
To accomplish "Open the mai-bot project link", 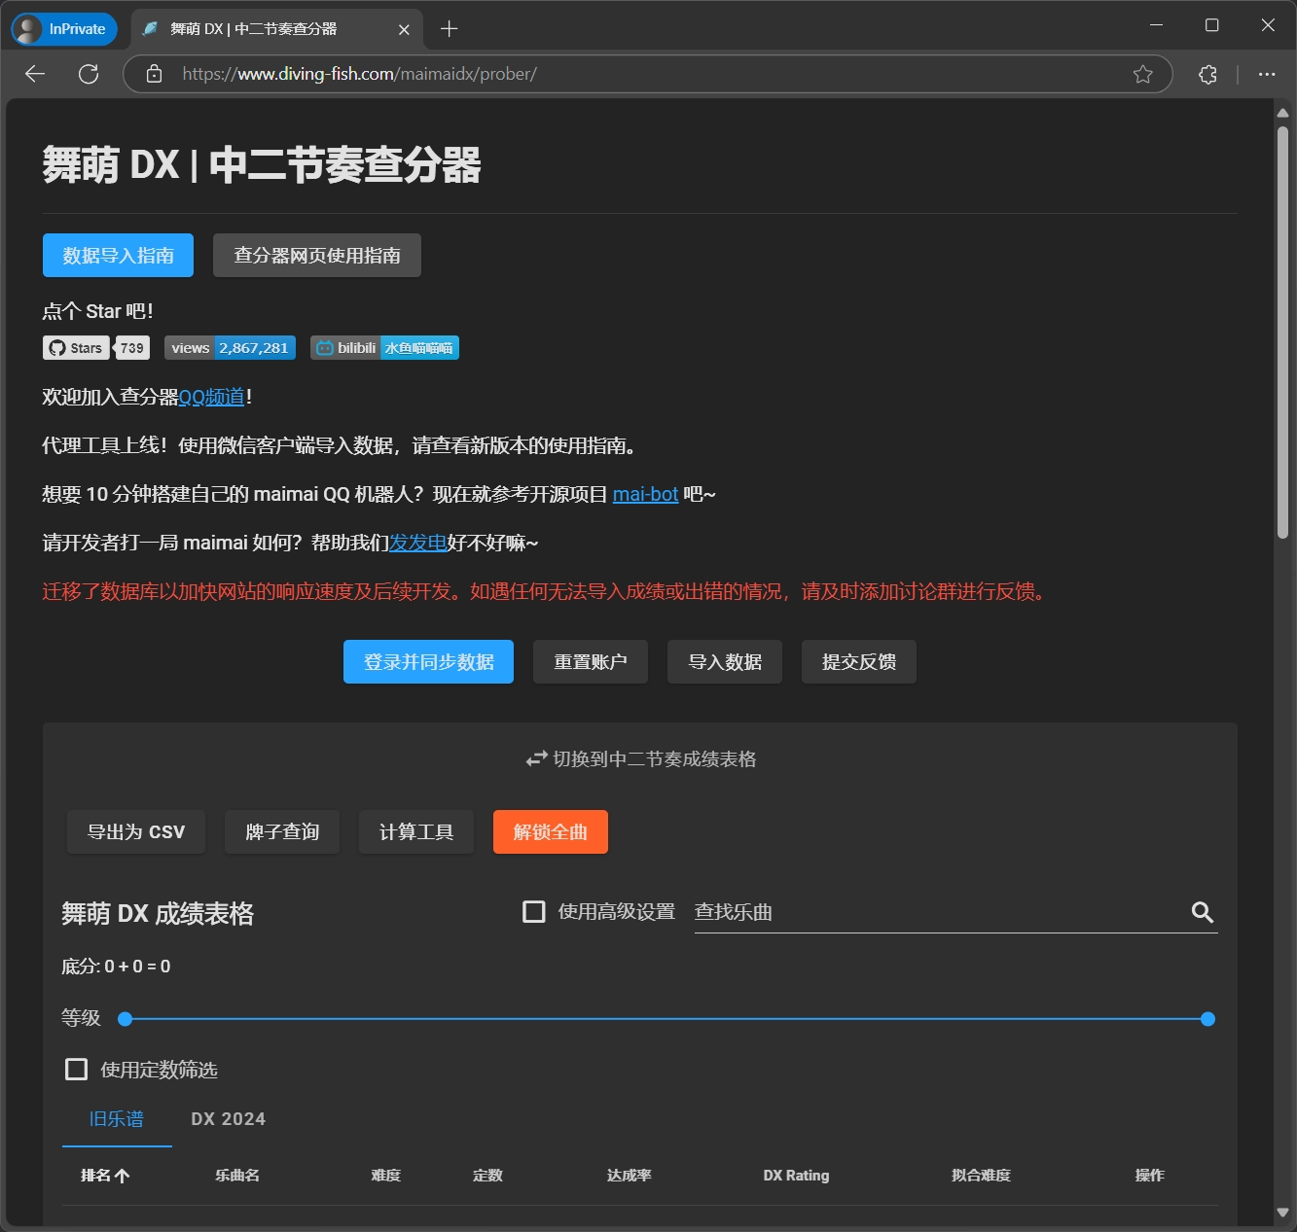I will tap(645, 494).
